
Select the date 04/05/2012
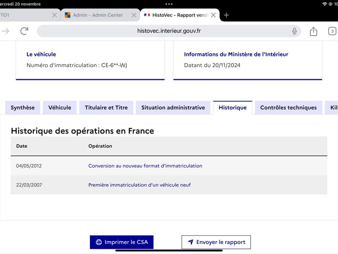[x=29, y=166]
